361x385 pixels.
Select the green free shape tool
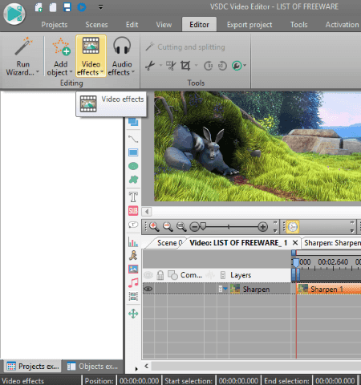[x=133, y=180]
